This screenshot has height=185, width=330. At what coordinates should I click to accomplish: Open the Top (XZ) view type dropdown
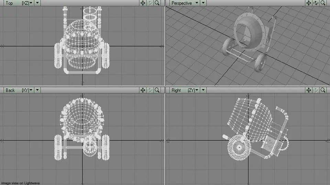point(19,3)
